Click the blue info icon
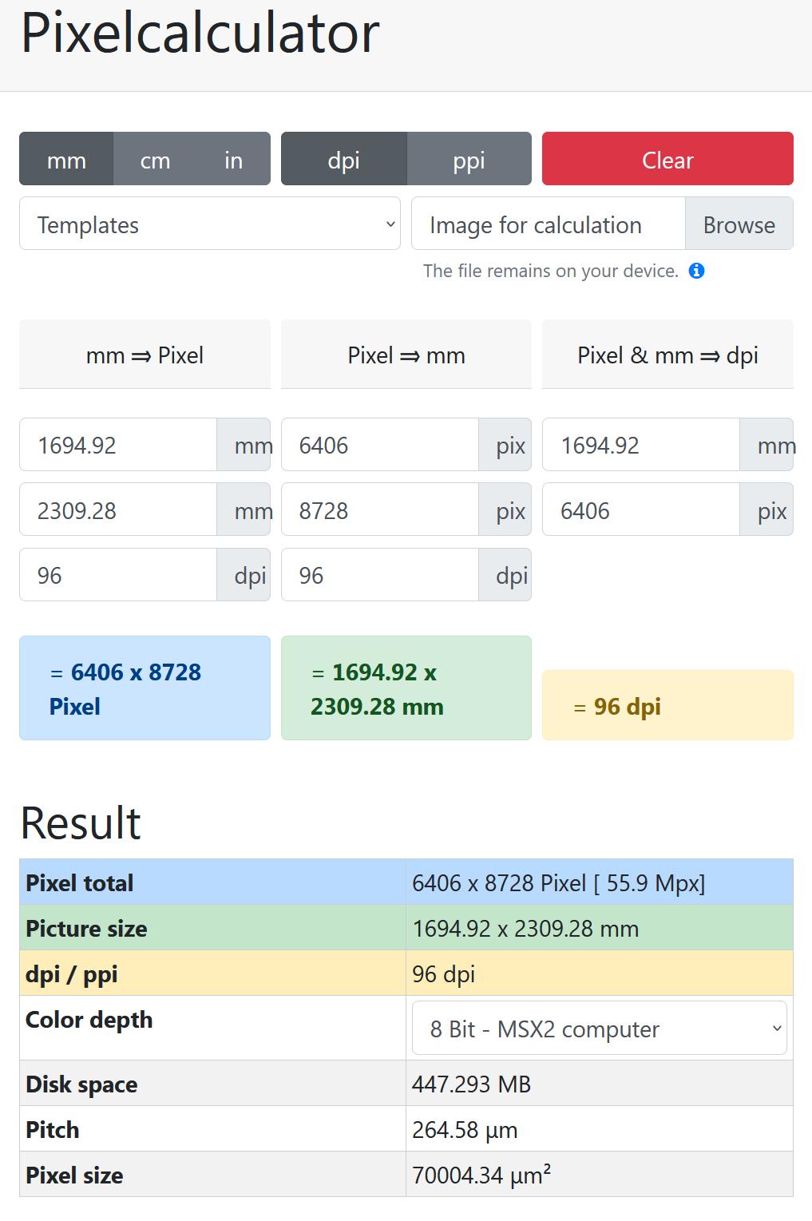Viewport: 812px width, 1221px height. click(x=696, y=271)
